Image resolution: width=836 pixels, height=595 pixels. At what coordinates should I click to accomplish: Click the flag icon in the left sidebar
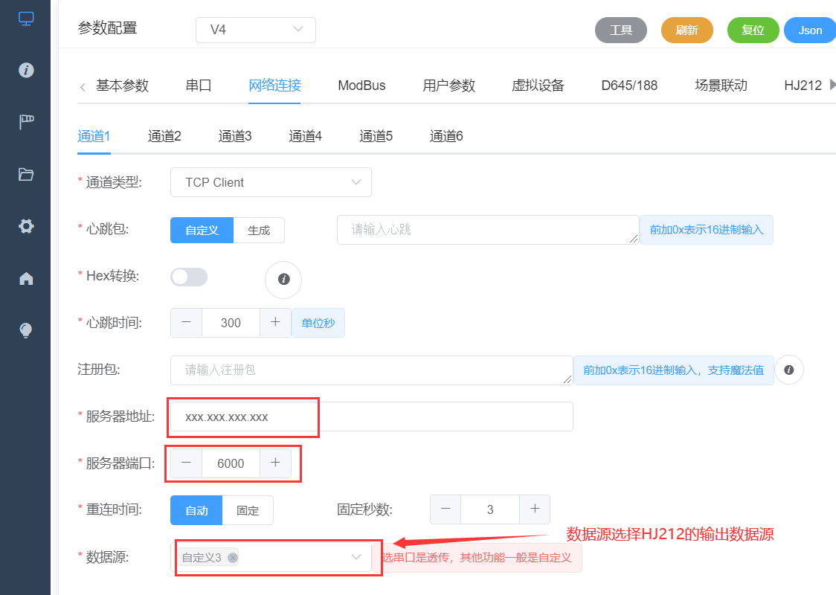(x=25, y=123)
